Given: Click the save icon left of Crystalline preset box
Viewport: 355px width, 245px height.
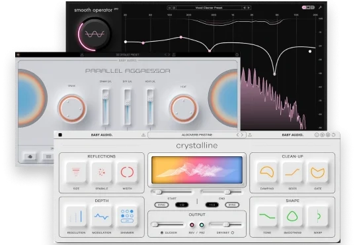Looking at the screenshot, I should (x=143, y=135).
